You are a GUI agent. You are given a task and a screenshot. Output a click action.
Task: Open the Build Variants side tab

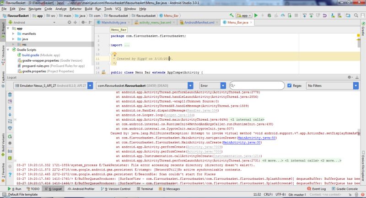tap(3, 144)
